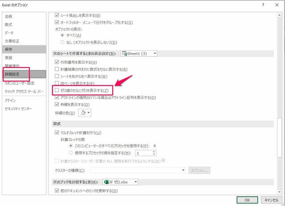Click the scroll up arrow
285x206 pixels.
[x=279, y=15]
